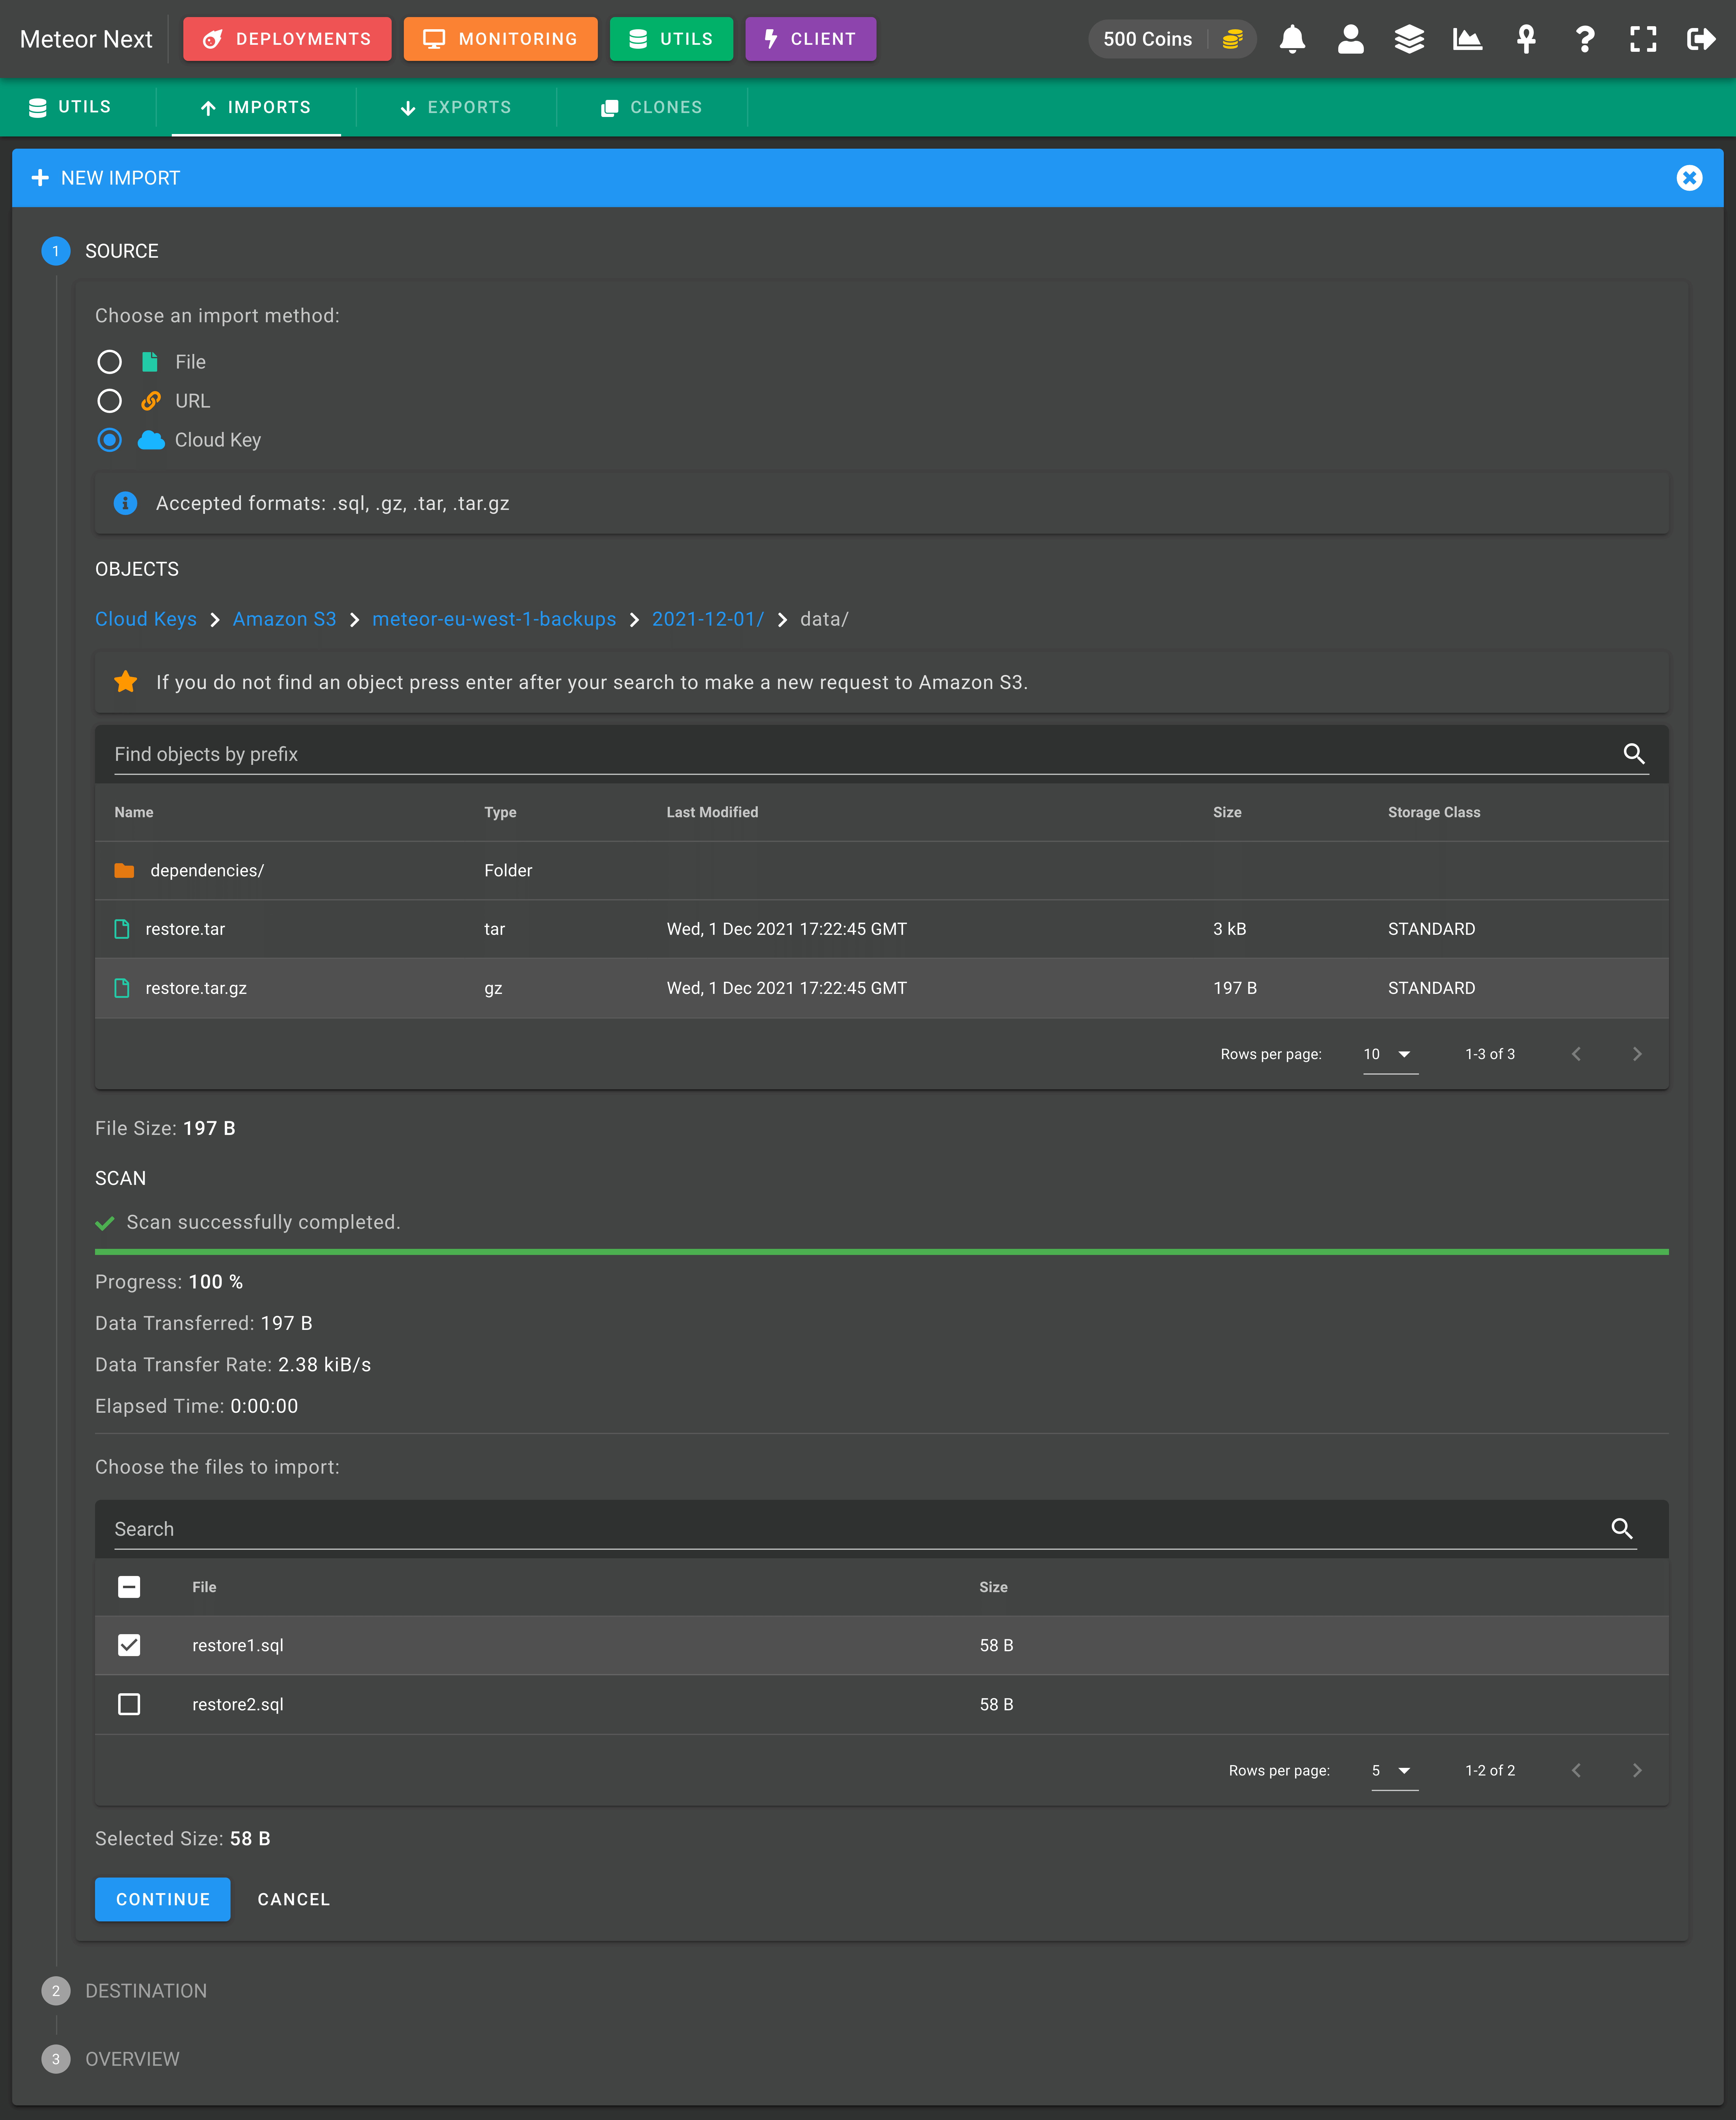Check the restore2.sql checkbox
This screenshot has height=2120, width=1736.
click(x=129, y=1704)
